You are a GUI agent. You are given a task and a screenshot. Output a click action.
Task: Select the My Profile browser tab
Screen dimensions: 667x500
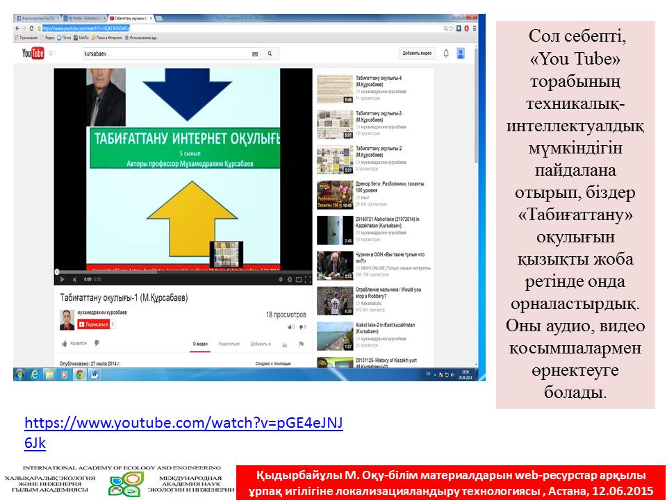(84, 19)
